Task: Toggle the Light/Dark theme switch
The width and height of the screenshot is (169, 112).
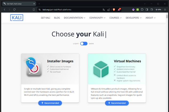Action: (84, 44)
